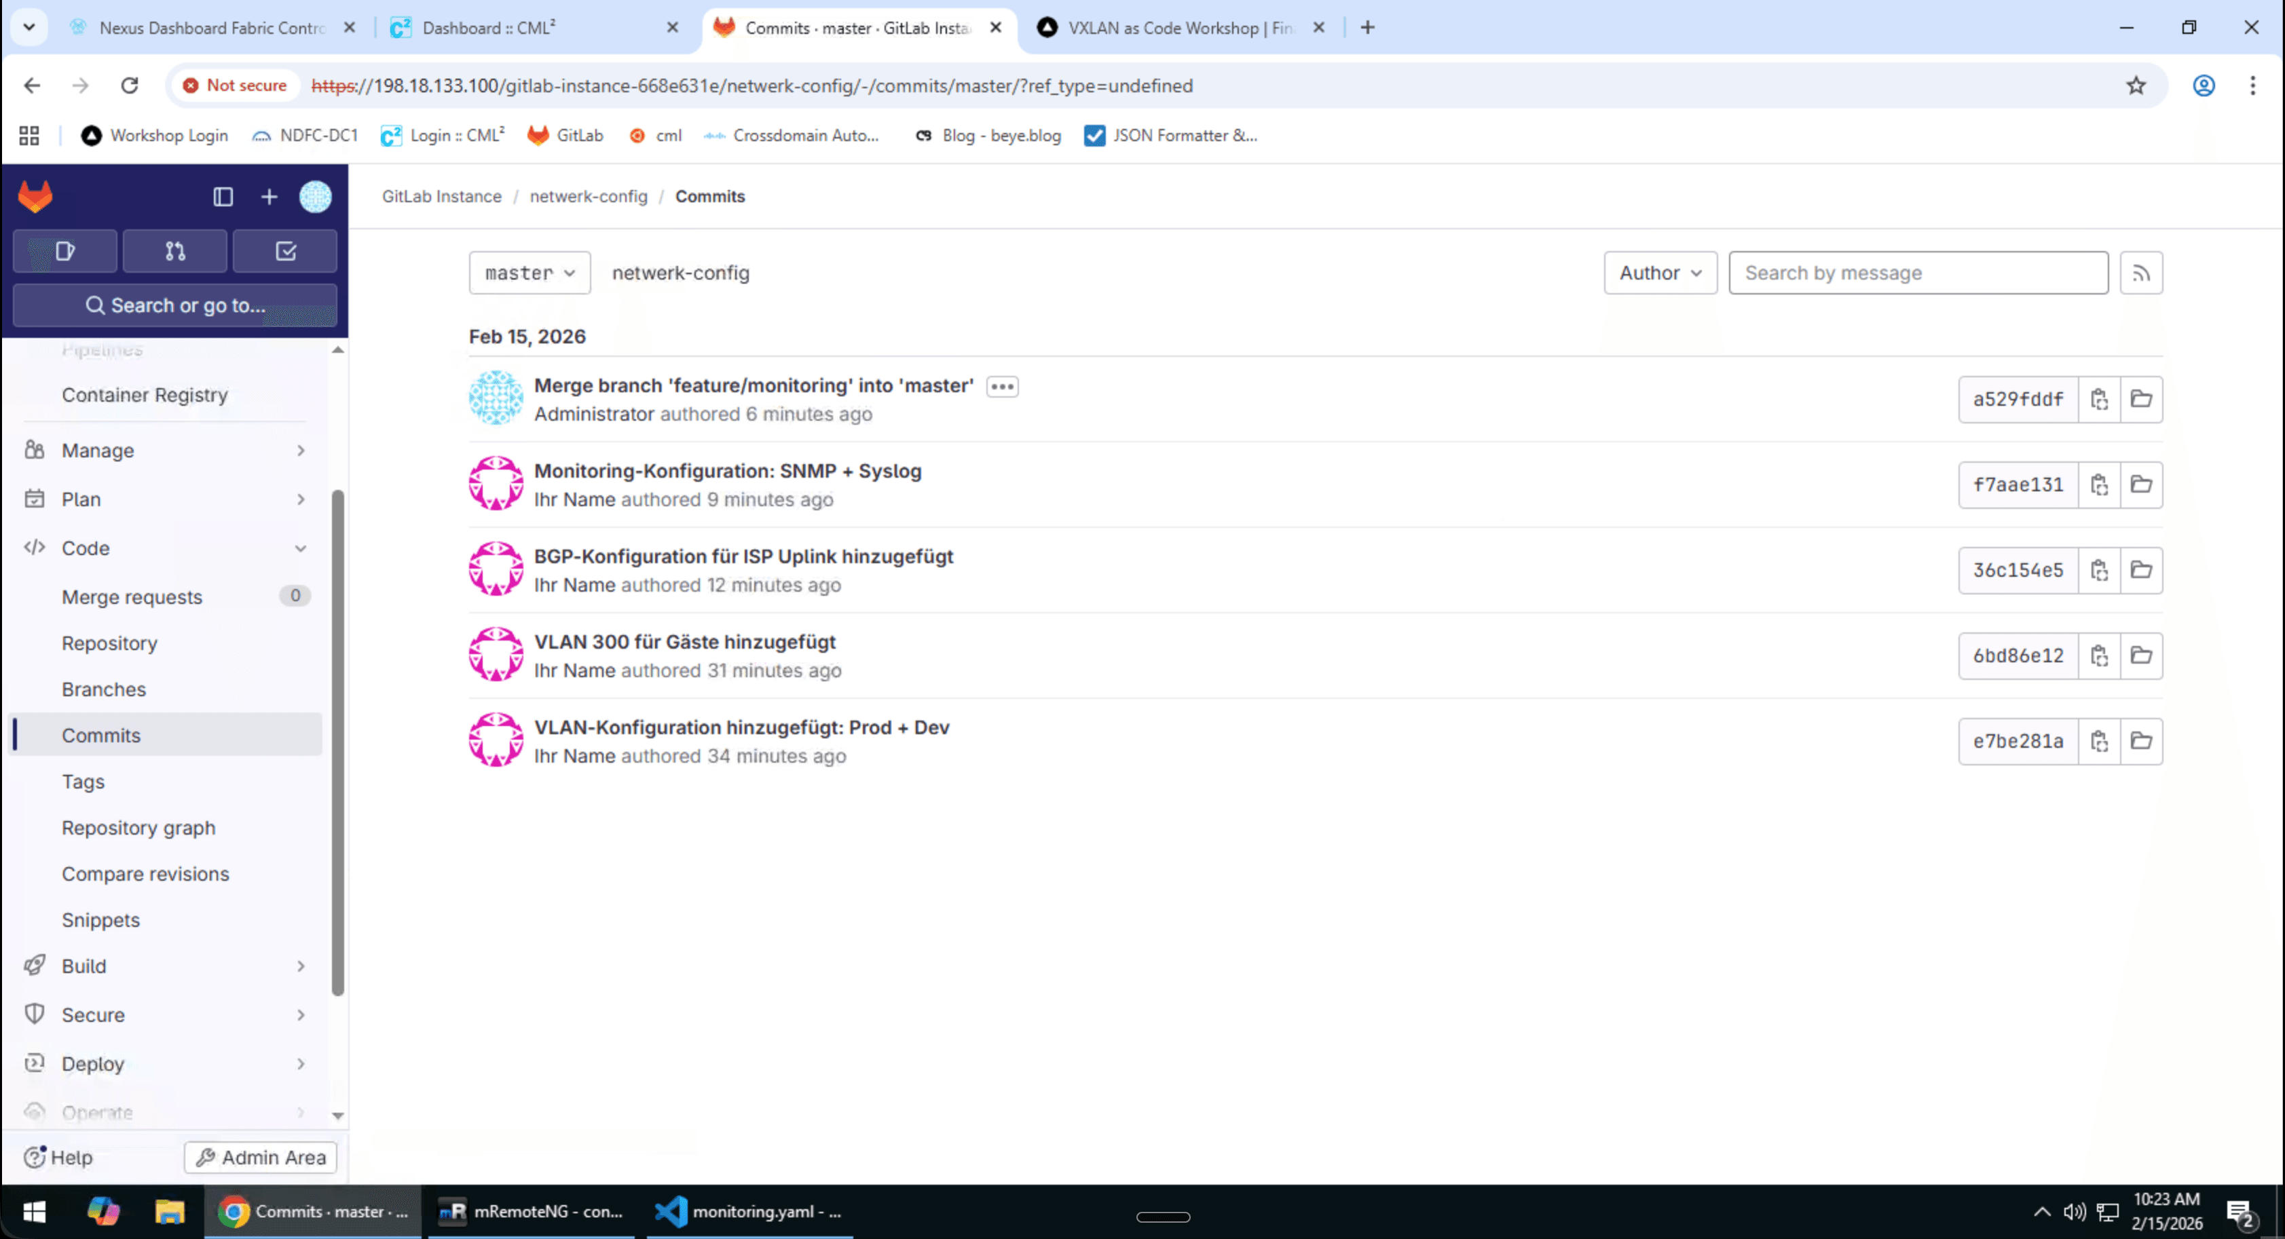Open merge requests icon at sidebar top
The width and height of the screenshot is (2285, 1239).
[x=174, y=251]
